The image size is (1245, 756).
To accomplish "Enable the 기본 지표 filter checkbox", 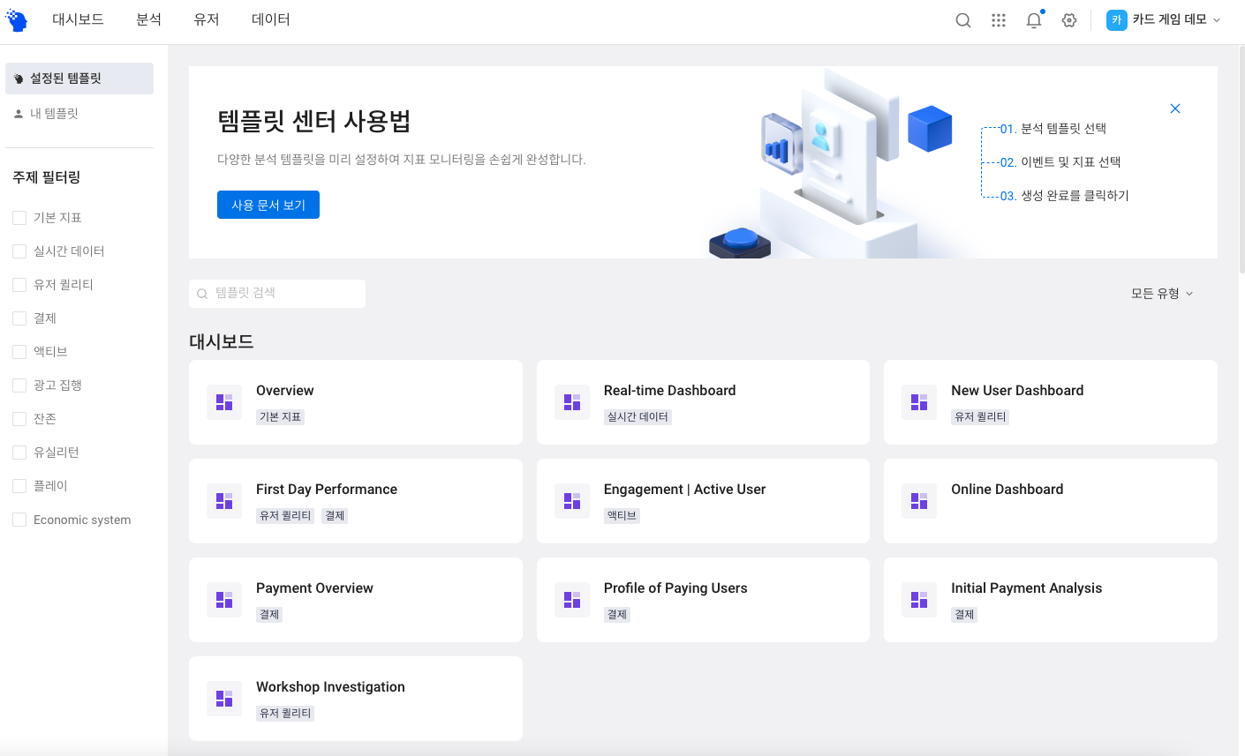I will tap(18, 217).
